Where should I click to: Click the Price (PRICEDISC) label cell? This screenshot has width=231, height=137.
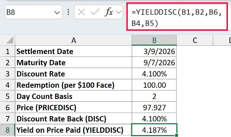click(74, 108)
